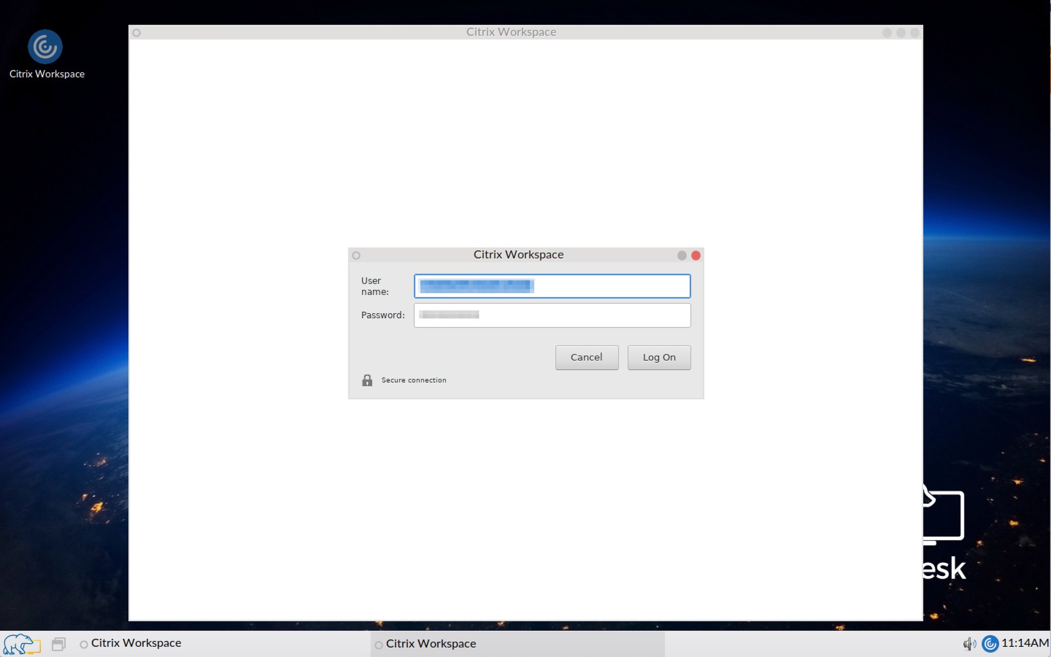
Task: Click the 11:14AM clock in the tray
Action: pos(1025,644)
